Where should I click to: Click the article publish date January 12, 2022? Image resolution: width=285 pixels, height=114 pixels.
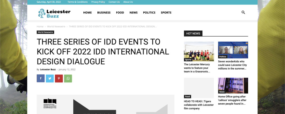pyautogui.click(x=67, y=70)
